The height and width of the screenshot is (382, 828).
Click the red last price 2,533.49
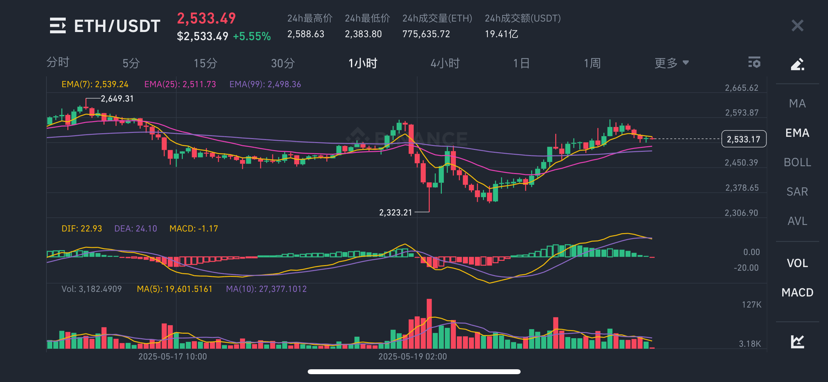click(206, 18)
